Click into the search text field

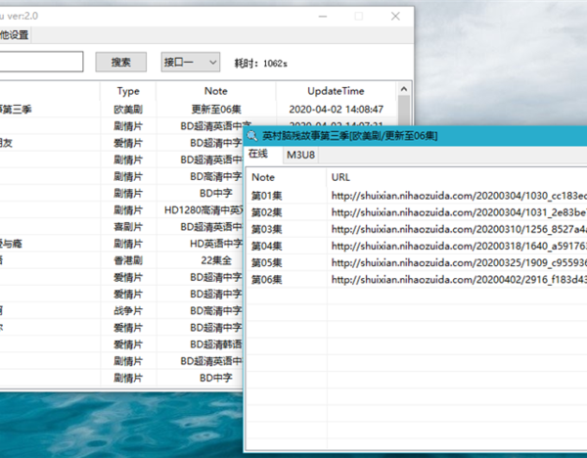[x=41, y=63]
